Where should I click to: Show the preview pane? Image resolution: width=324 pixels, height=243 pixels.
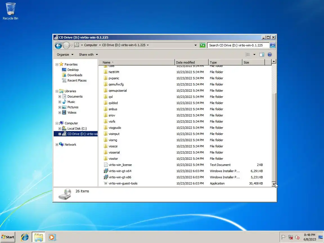pos(262,55)
